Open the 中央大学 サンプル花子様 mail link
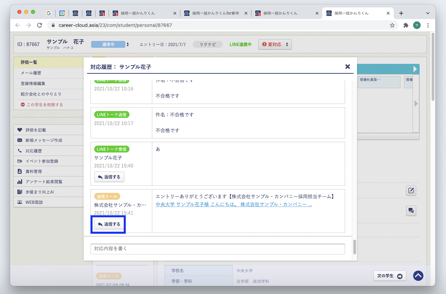This screenshot has width=446, height=294. [234, 204]
